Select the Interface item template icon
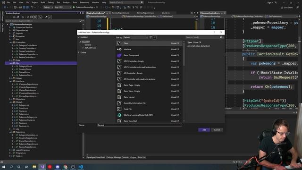Viewport: 302px width, 170px height. click(119, 49)
